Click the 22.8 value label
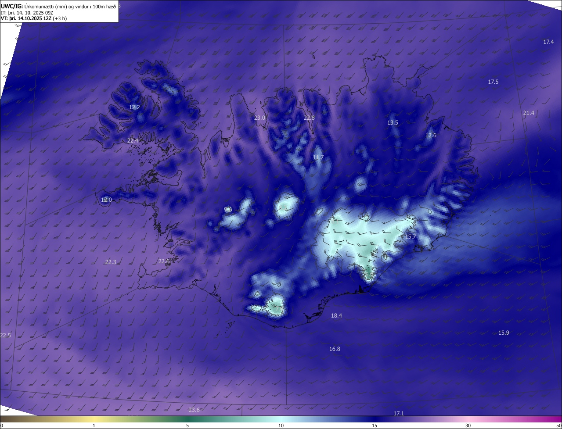Viewport: 562px width, 429px height. click(309, 118)
